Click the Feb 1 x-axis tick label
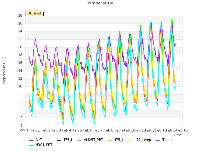 (x=35, y=130)
